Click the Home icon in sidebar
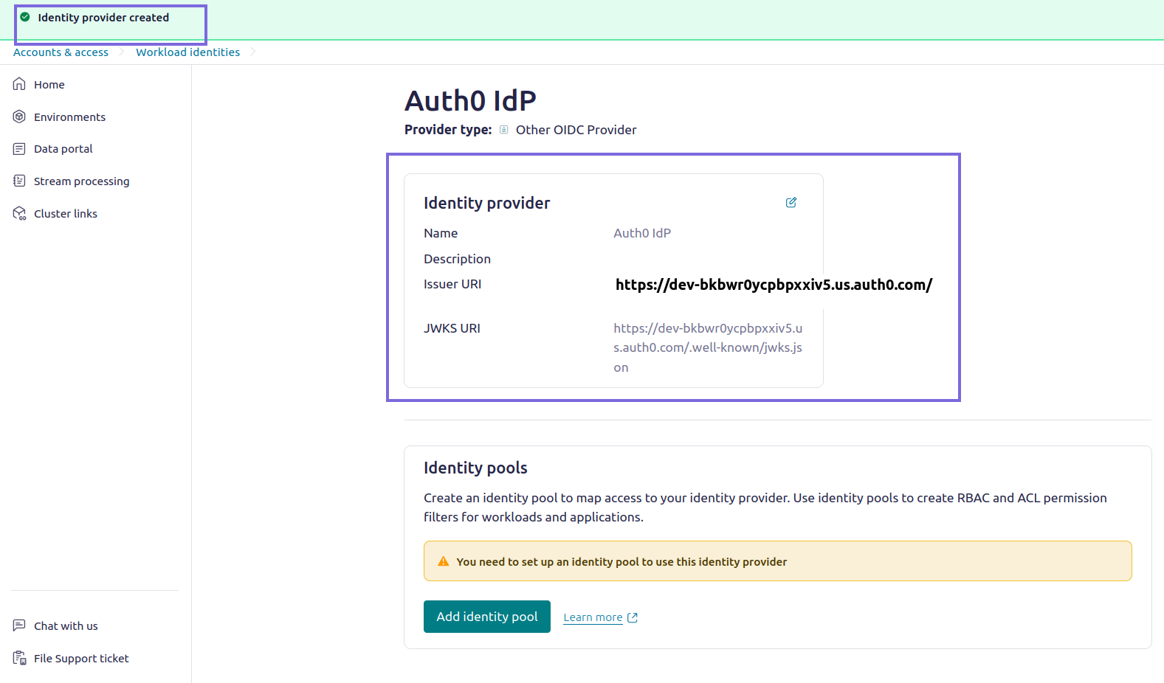 point(20,84)
